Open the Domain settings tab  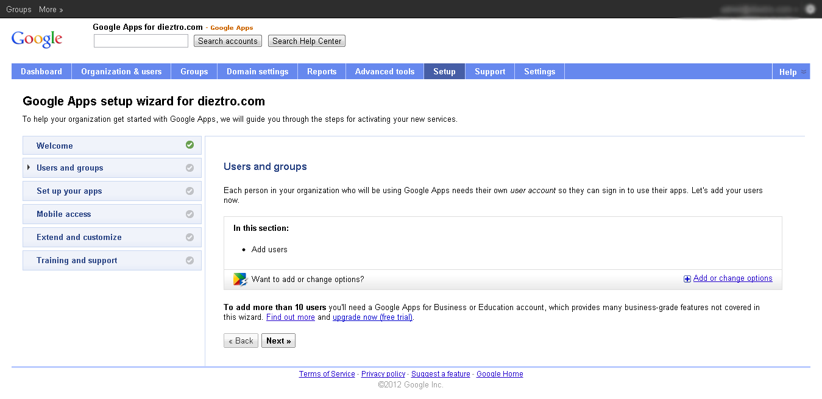coord(257,72)
